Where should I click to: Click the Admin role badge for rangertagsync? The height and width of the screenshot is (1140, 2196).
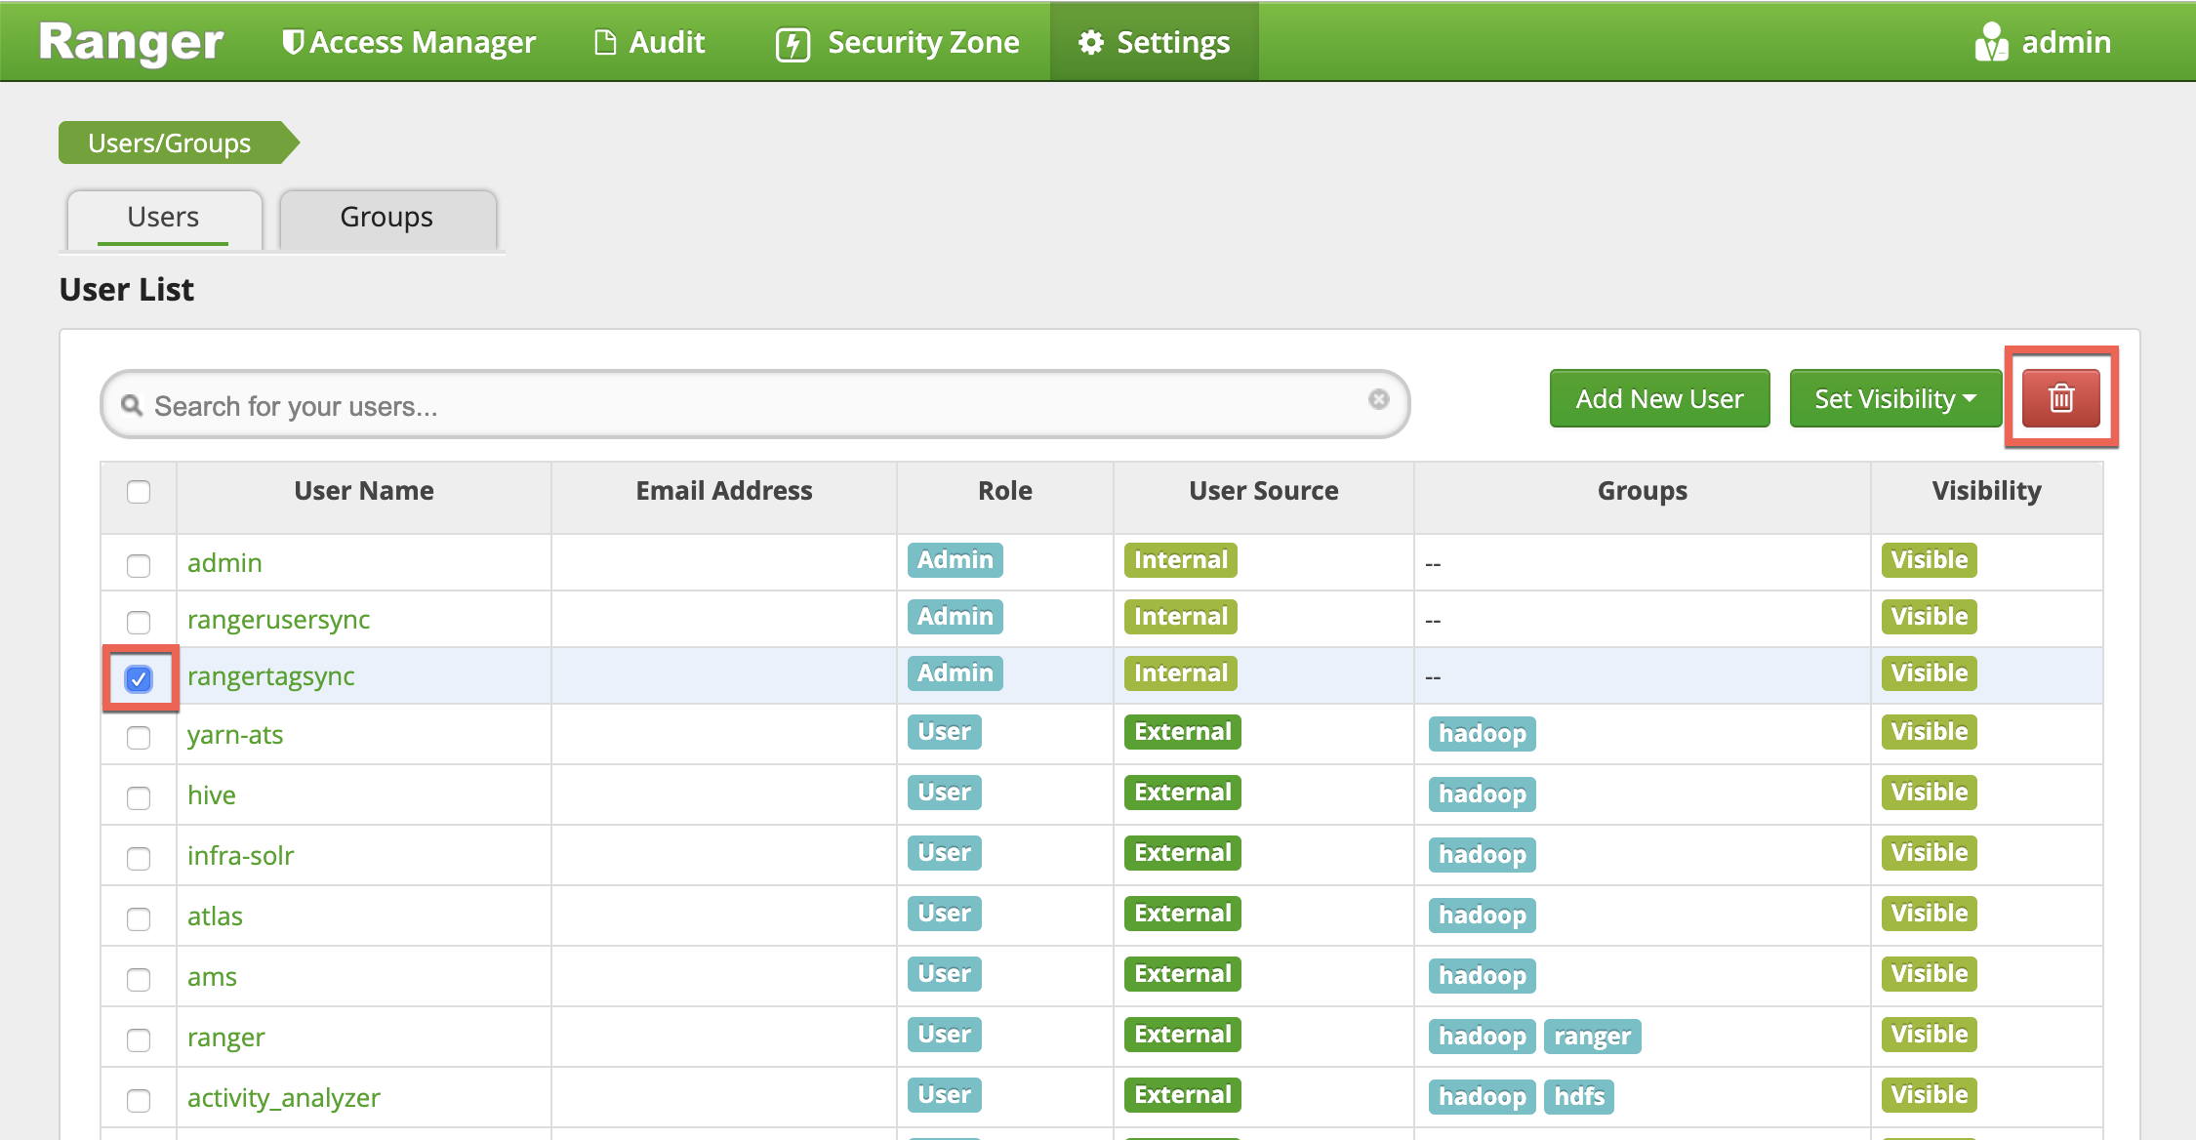click(955, 673)
